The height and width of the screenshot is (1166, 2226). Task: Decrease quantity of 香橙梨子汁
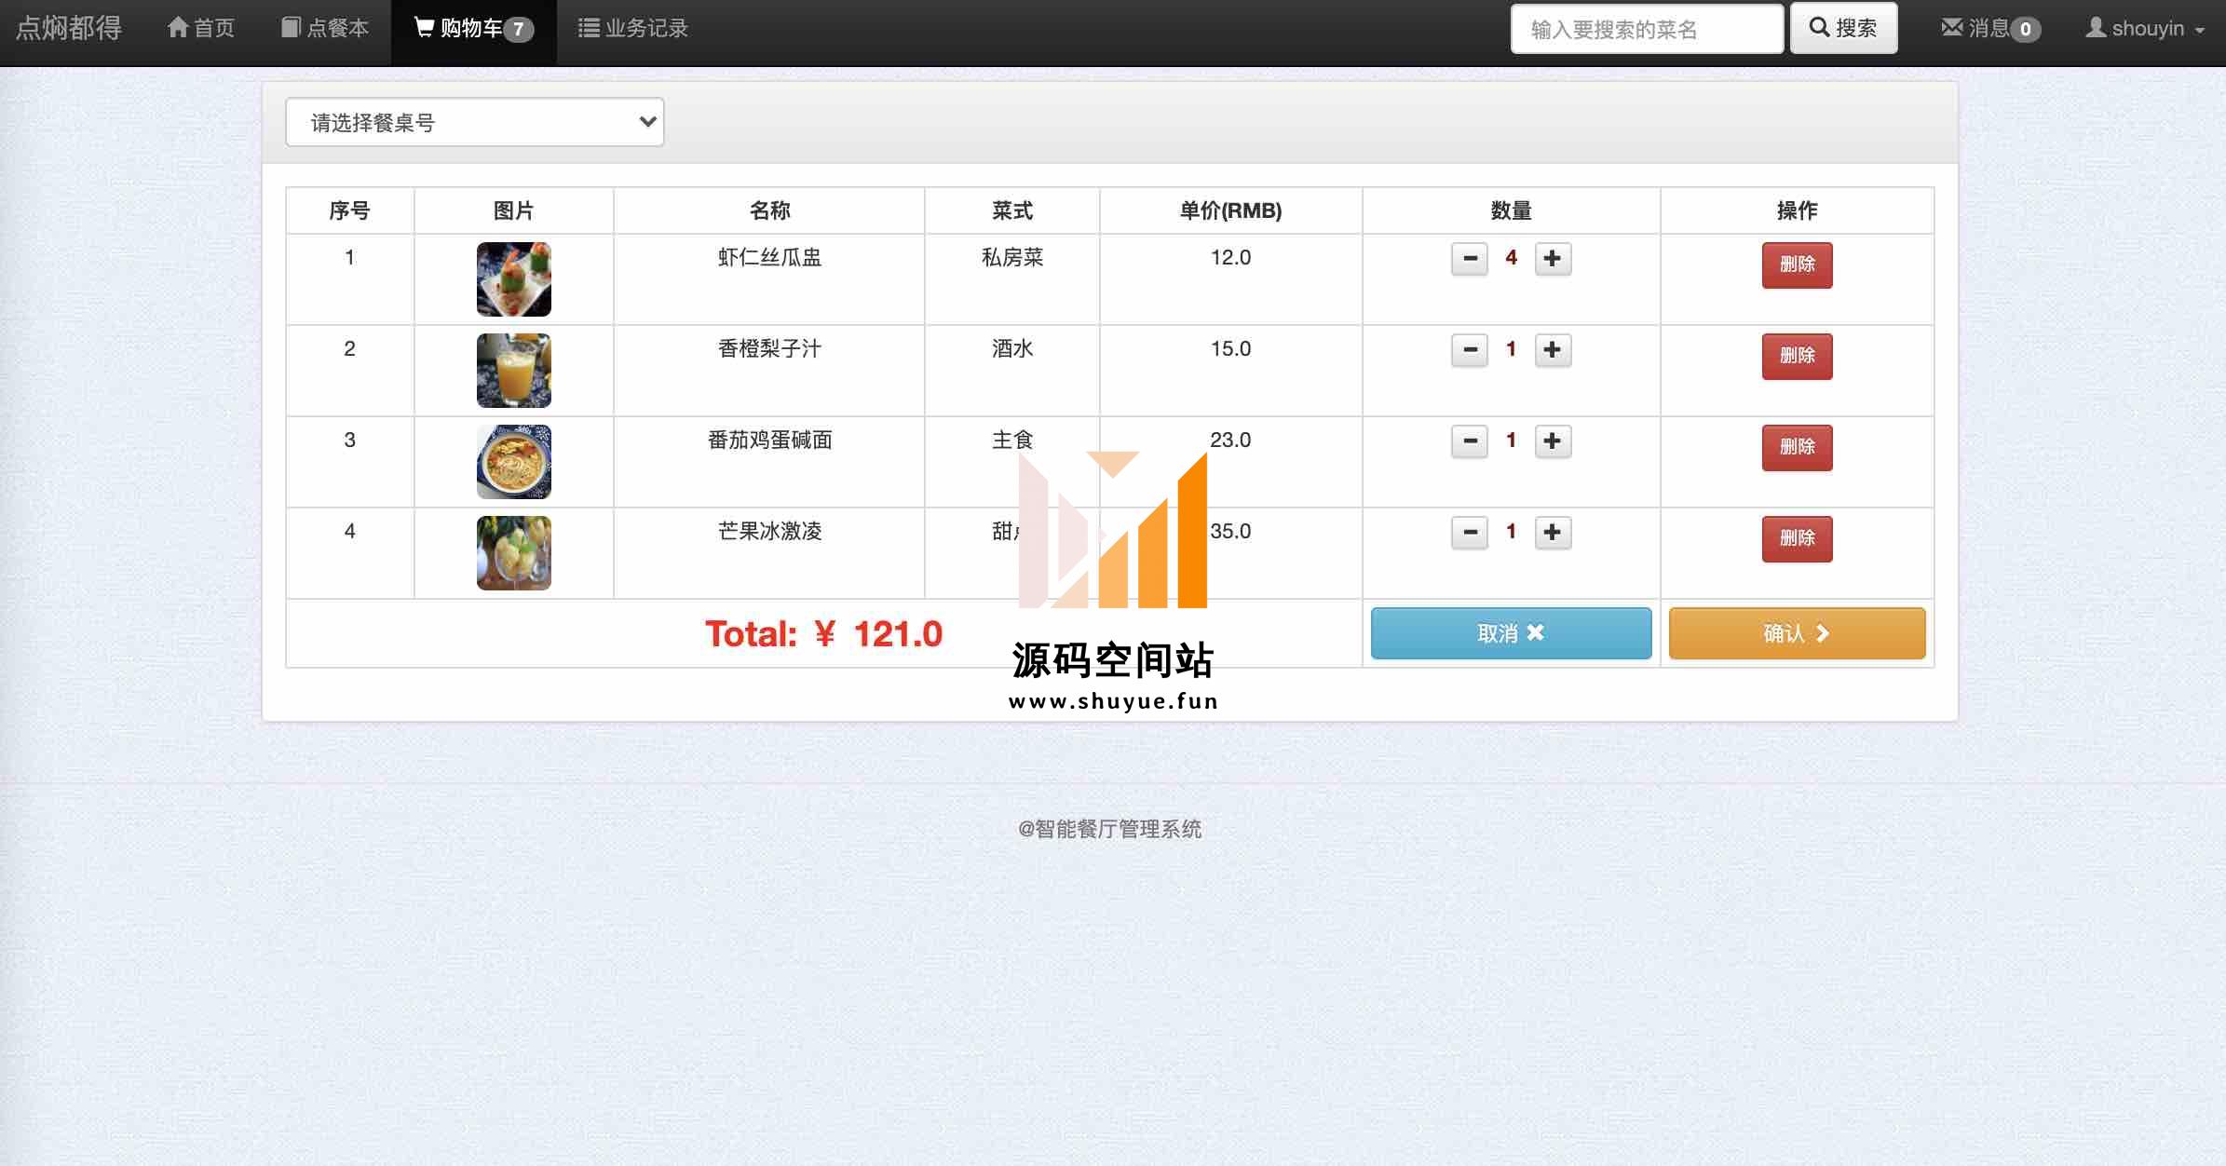[x=1470, y=350]
